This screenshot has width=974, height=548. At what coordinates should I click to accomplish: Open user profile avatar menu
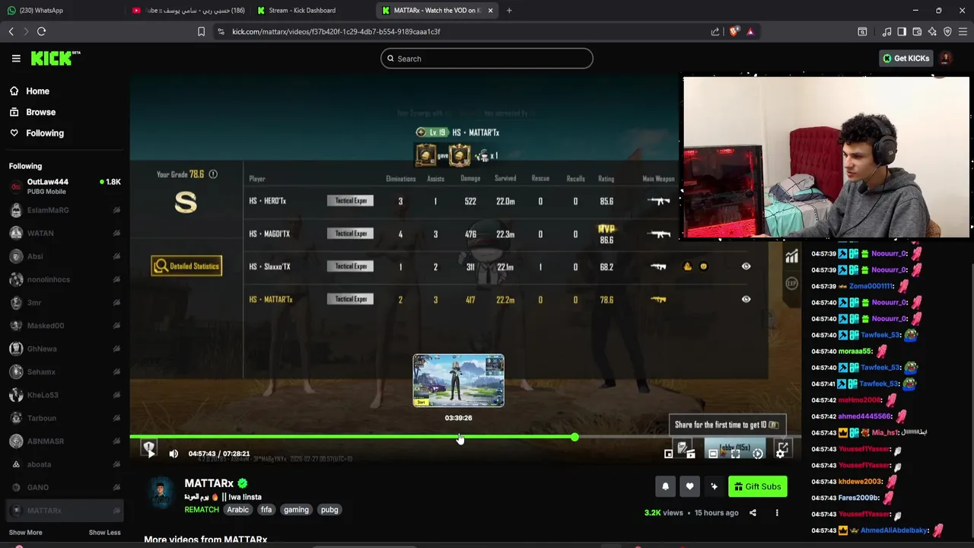click(946, 59)
